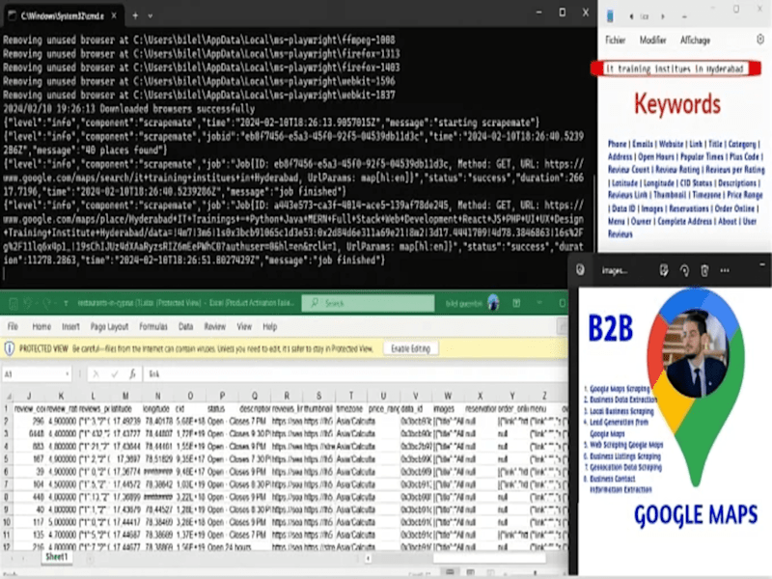The height and width of the screenshot is (579, 772).
Task: Open the Help tab in Excel
Action: point(270,326)
